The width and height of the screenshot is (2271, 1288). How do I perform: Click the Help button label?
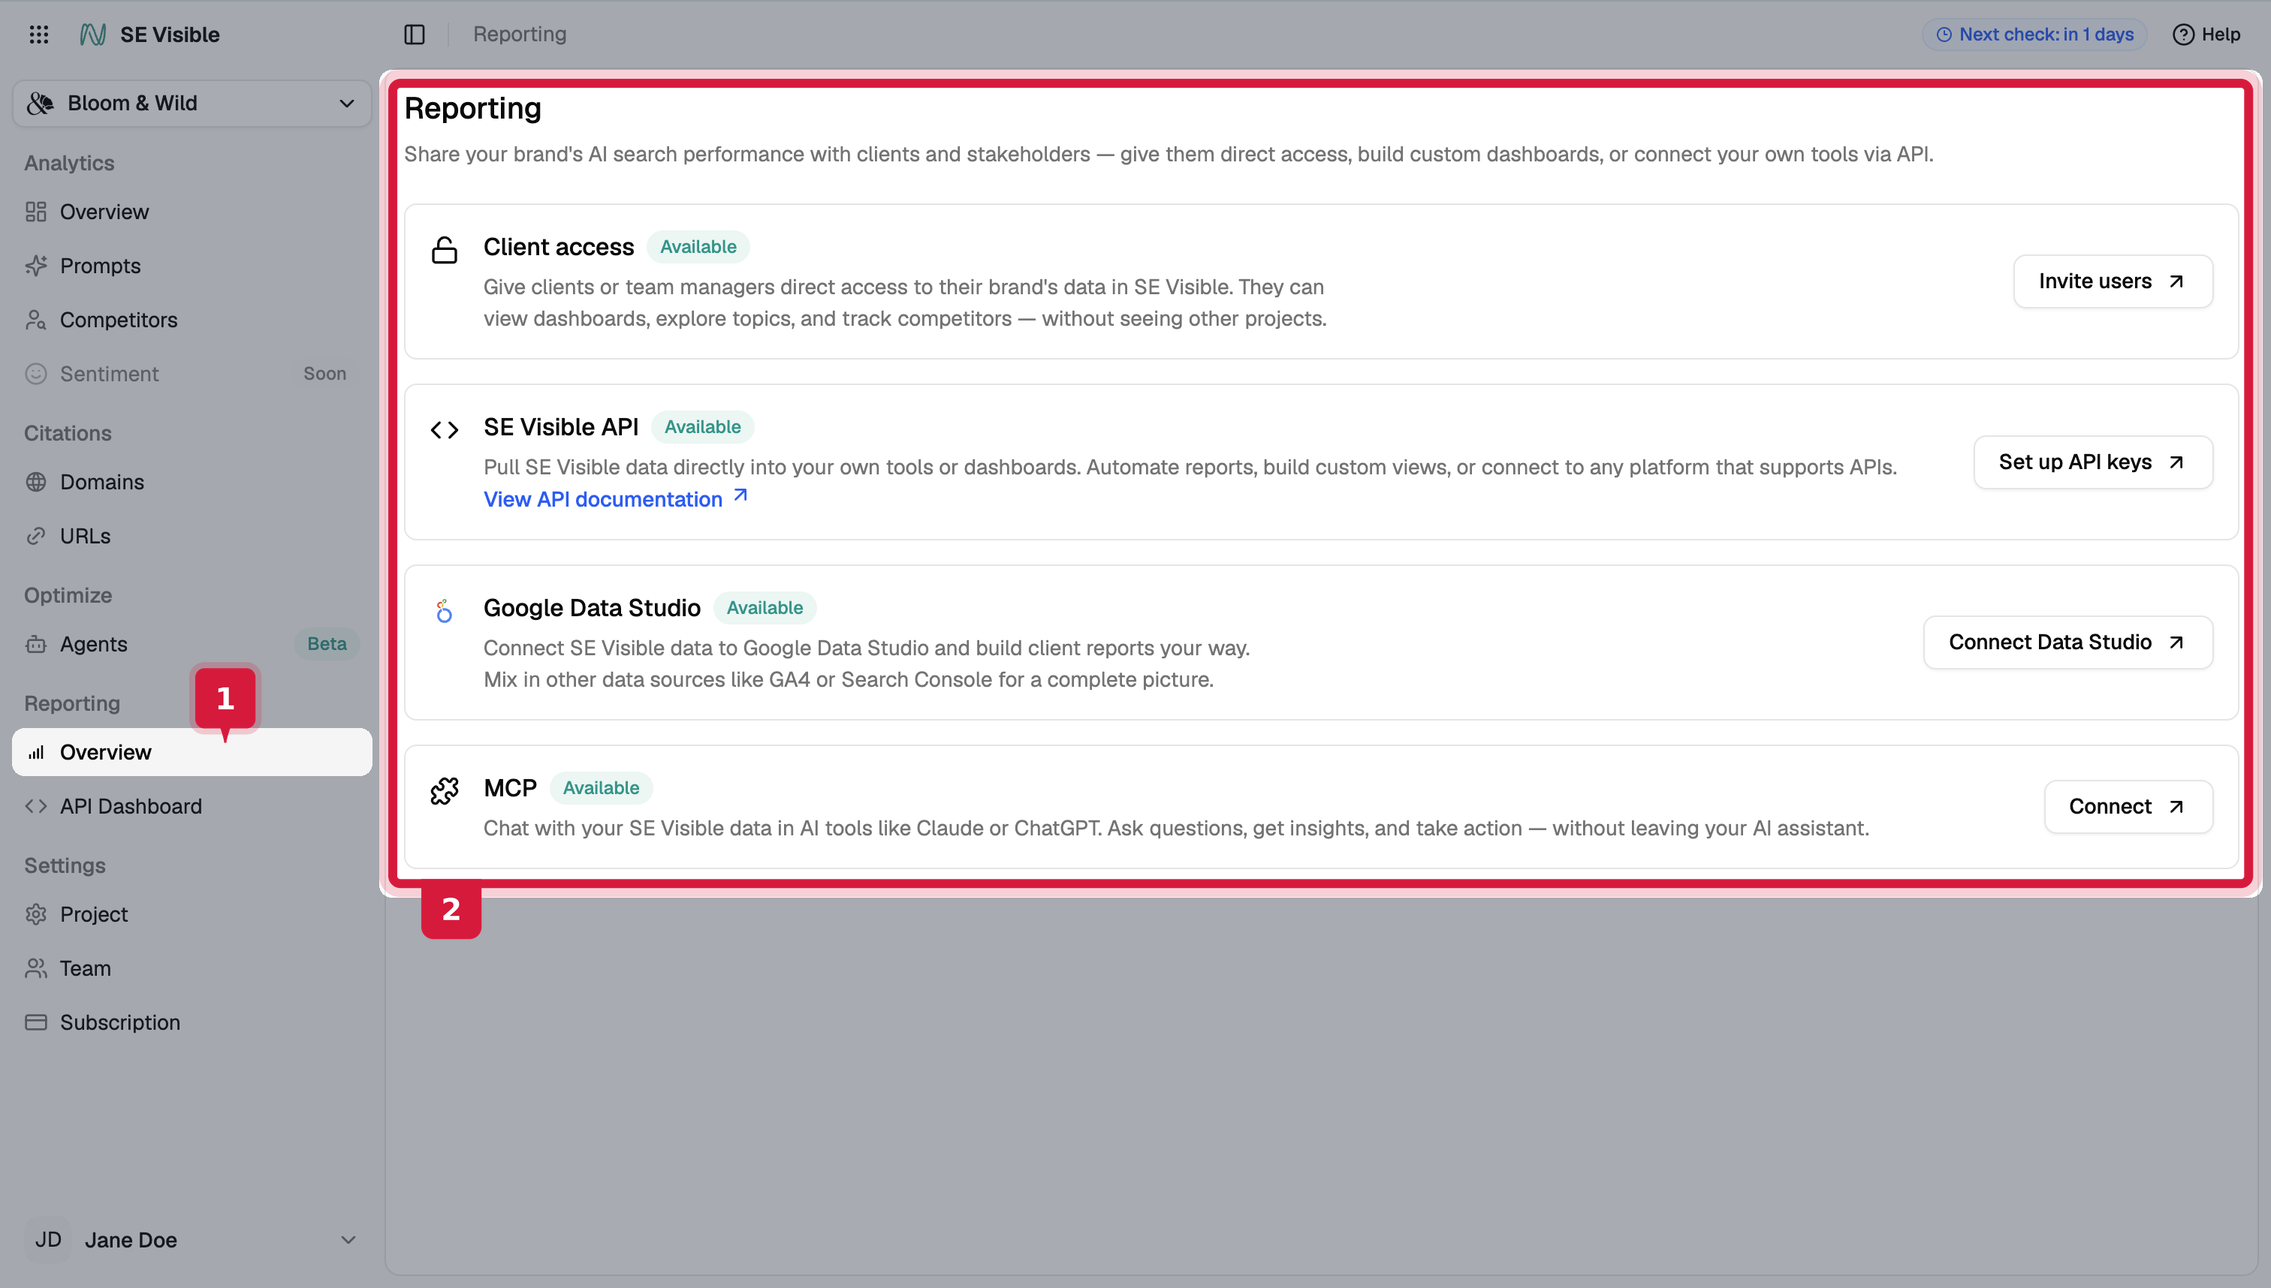click(2221, 35)
